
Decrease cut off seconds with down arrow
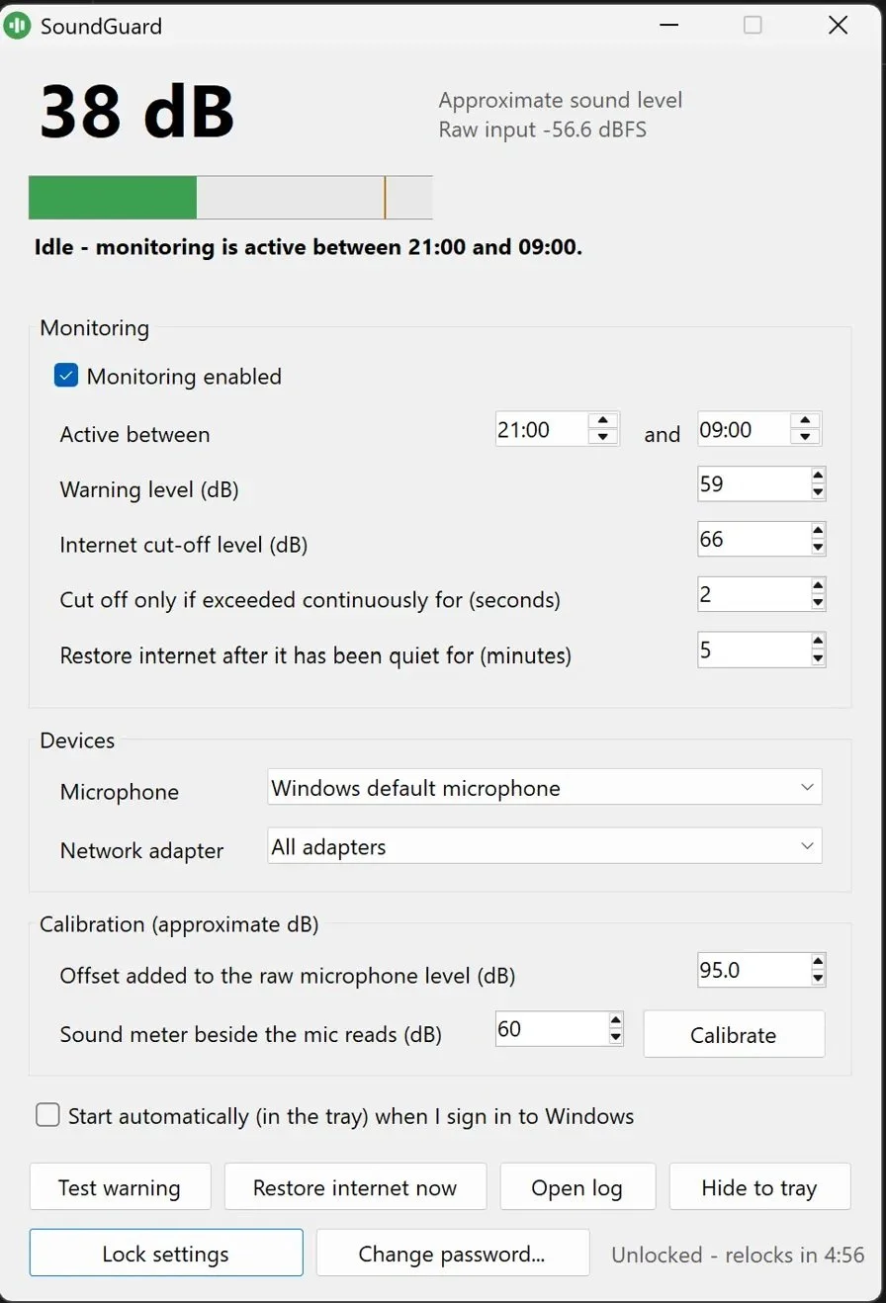point(818,602)
